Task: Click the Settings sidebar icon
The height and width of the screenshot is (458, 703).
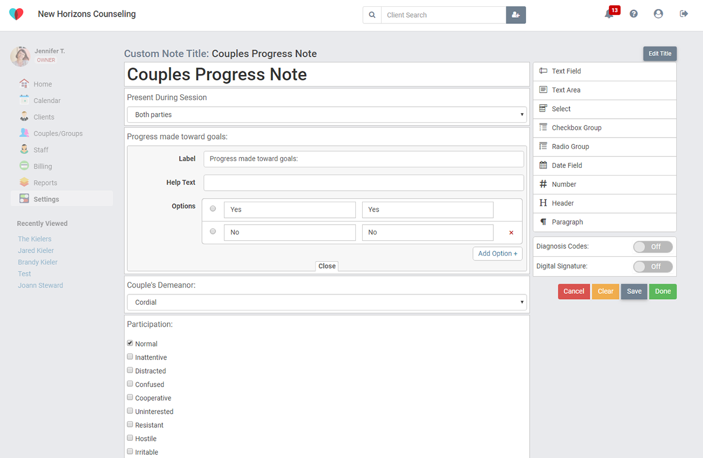Action: coord(24,199)
